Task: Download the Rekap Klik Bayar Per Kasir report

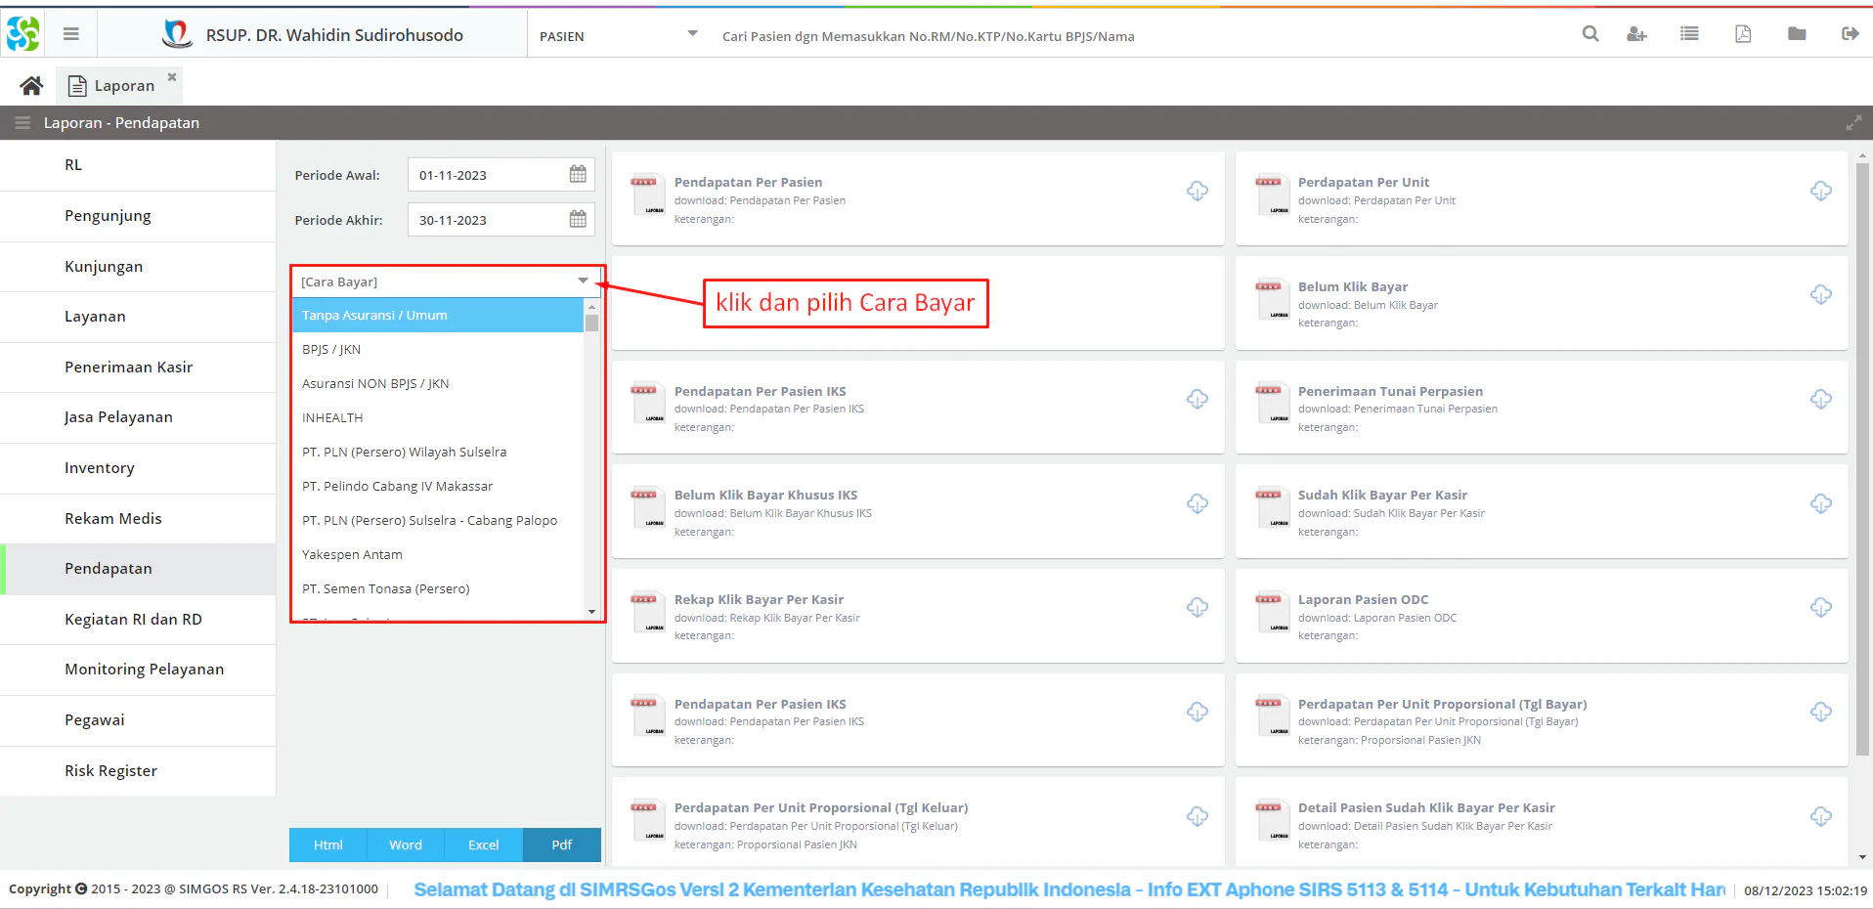Action: (x=1198, y=607)
